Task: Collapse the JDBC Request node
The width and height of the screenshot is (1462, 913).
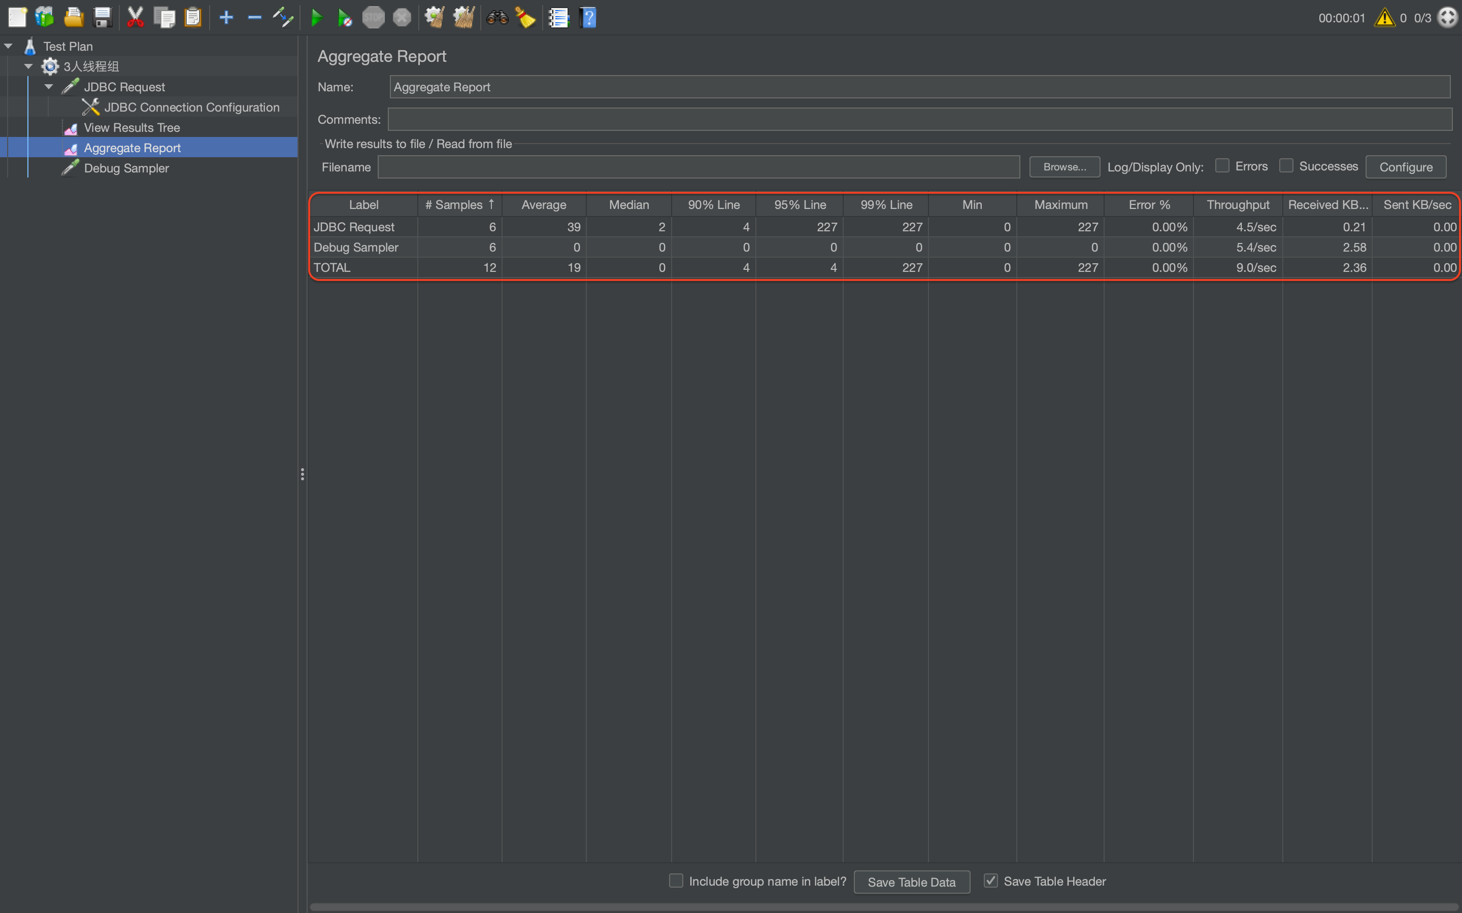Action: pyautogui.click(x=48, y=86)
